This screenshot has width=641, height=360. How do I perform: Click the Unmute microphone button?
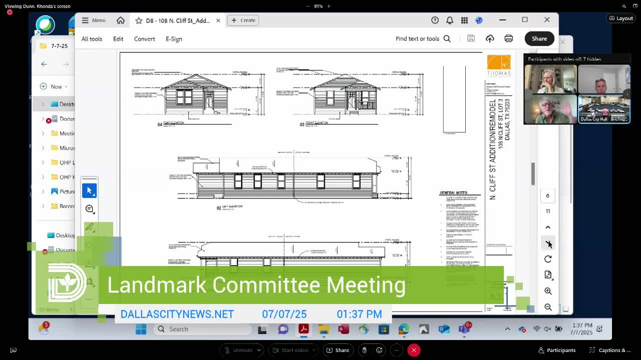(x=238, y=350)
